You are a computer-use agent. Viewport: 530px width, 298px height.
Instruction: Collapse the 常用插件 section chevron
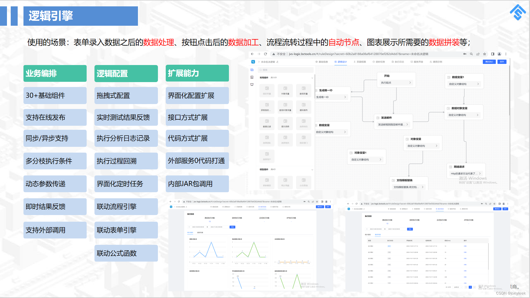click(312, 78)
